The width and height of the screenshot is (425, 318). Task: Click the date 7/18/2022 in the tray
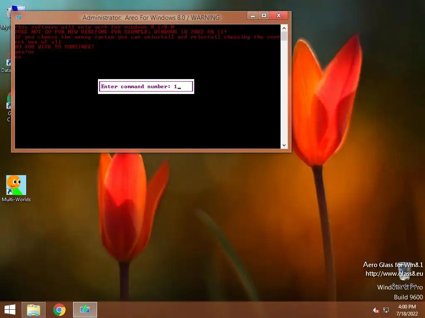407,314
